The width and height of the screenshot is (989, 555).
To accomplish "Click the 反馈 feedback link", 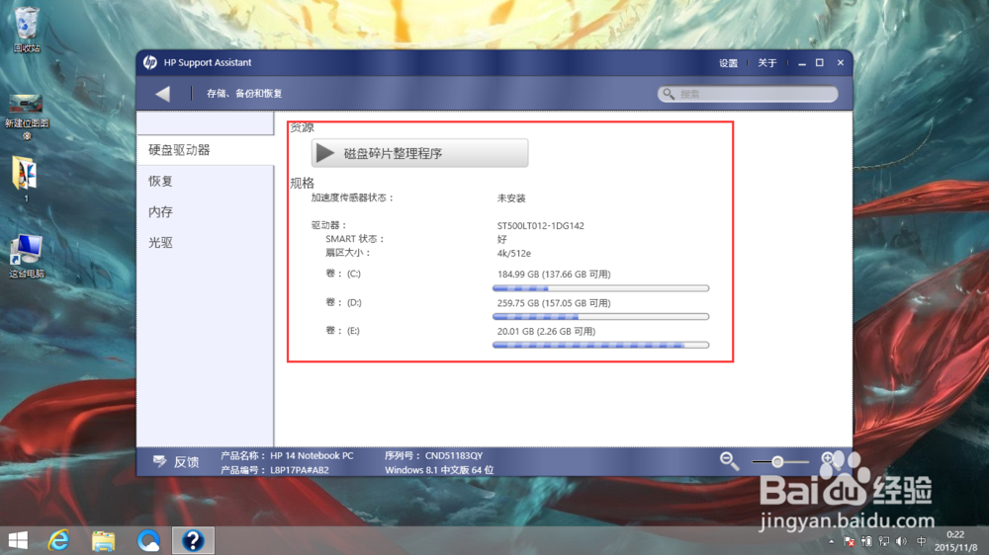I will 186,462.
